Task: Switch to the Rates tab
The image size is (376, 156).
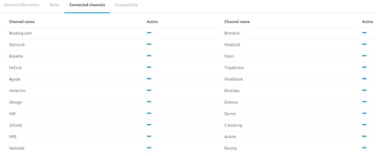Action: pyautogui.click(x=55, y=5)
